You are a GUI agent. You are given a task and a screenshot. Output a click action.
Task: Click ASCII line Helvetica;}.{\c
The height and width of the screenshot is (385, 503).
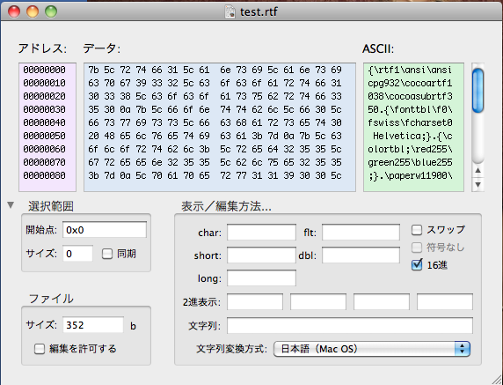point(412,136)
